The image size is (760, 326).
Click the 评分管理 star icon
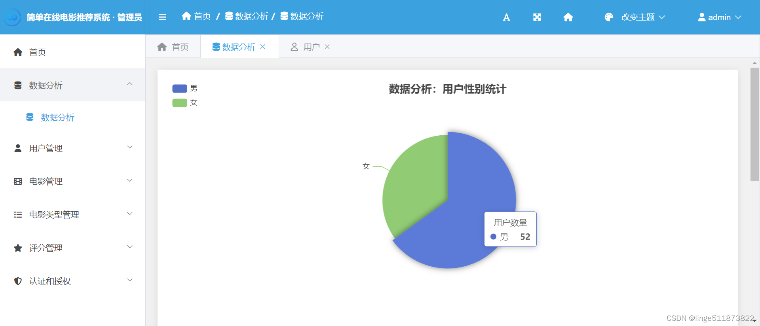point(18,248)
